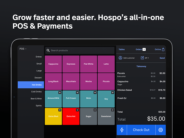
Task: Choose the Soy modifier tile
Action: coord(106,99)
